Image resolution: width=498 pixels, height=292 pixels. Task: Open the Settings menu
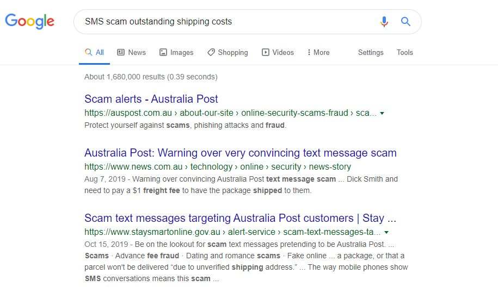tap(371, 53)
